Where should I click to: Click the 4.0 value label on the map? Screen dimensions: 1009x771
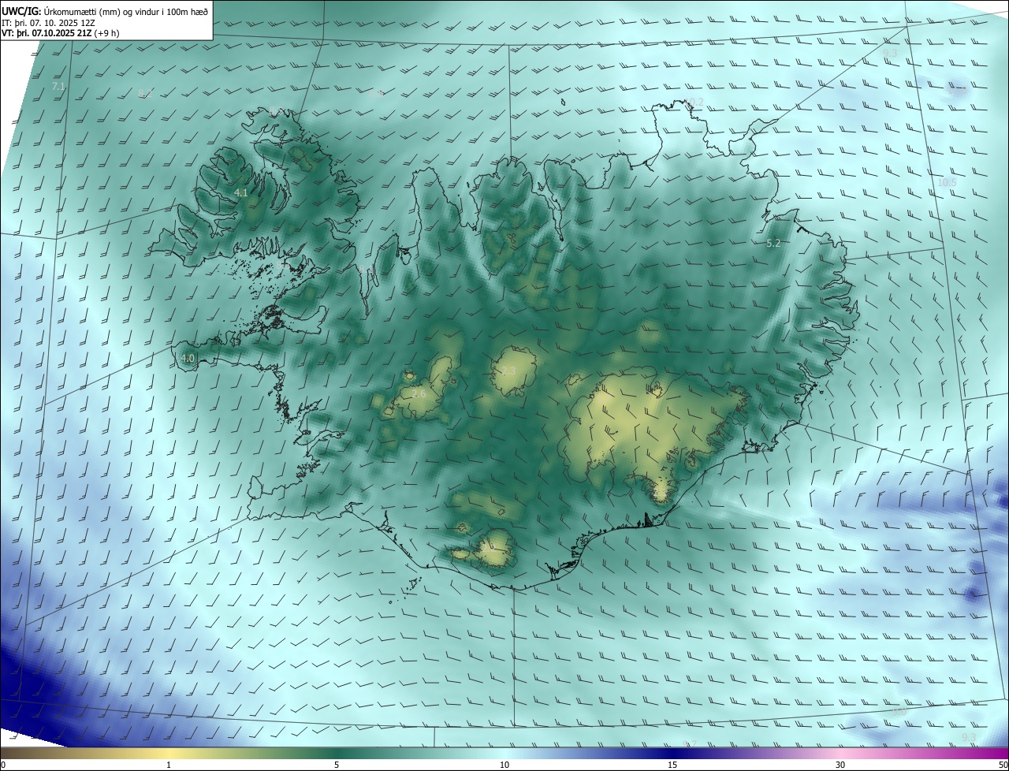pyautogui.click(x=188, y=358)
